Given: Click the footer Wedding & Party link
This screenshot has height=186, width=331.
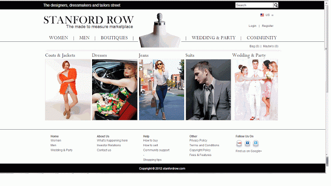Looking at the screenshot, I should 62,150.
